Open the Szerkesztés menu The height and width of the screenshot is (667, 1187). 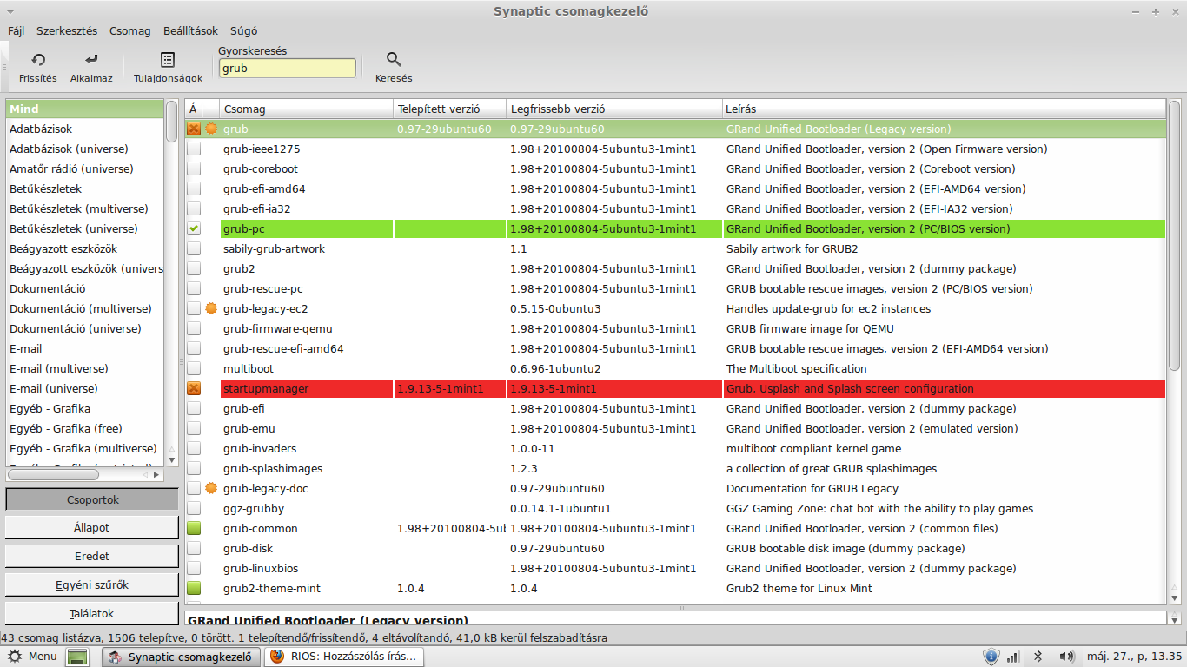point(67,30)
